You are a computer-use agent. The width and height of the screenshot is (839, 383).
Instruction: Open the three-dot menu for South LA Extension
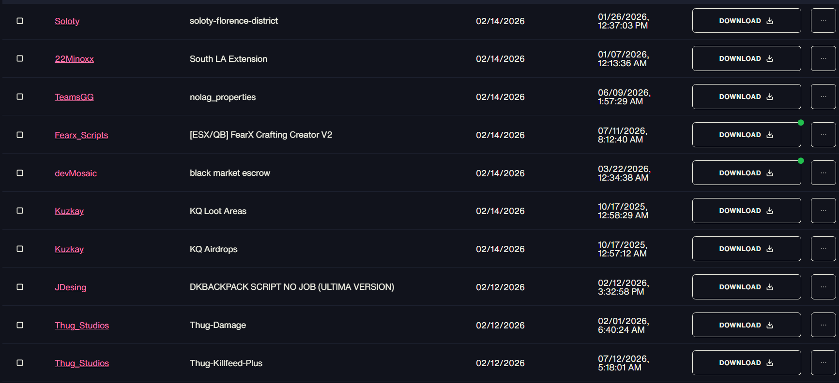click(823, 58)
